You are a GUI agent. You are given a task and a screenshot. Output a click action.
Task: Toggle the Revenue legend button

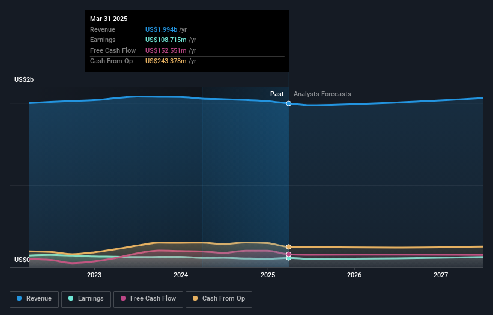34,299
